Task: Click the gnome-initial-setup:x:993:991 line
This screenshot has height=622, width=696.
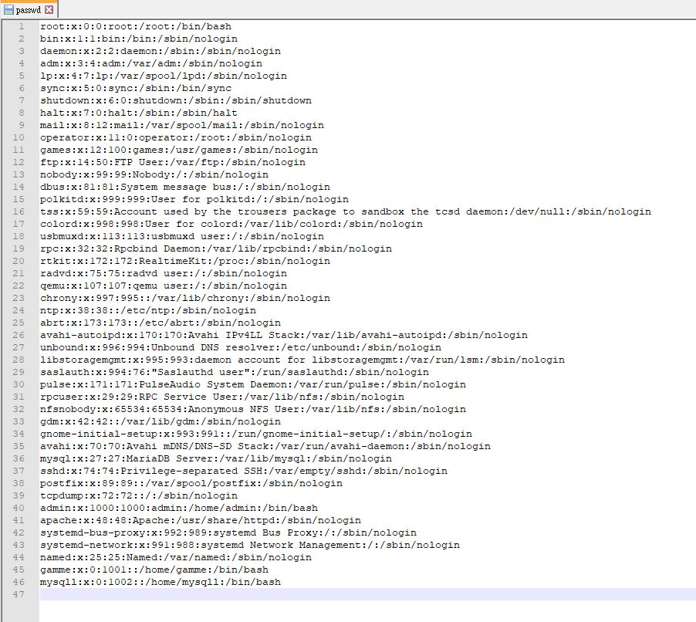Action: (256, 434)
